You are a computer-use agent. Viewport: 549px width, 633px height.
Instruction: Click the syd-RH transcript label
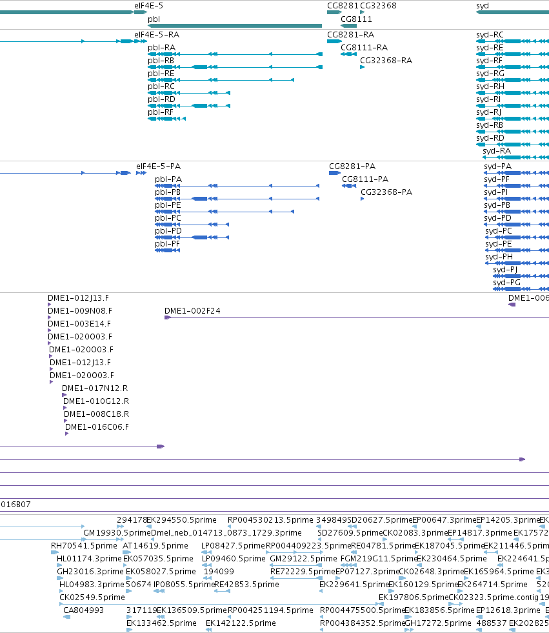point(490,86)
